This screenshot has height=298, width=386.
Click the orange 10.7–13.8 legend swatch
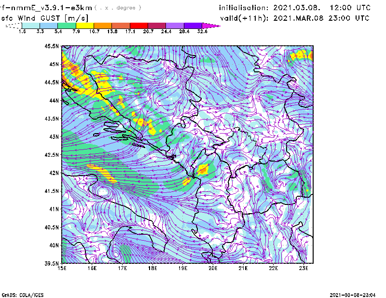point(103,26)
